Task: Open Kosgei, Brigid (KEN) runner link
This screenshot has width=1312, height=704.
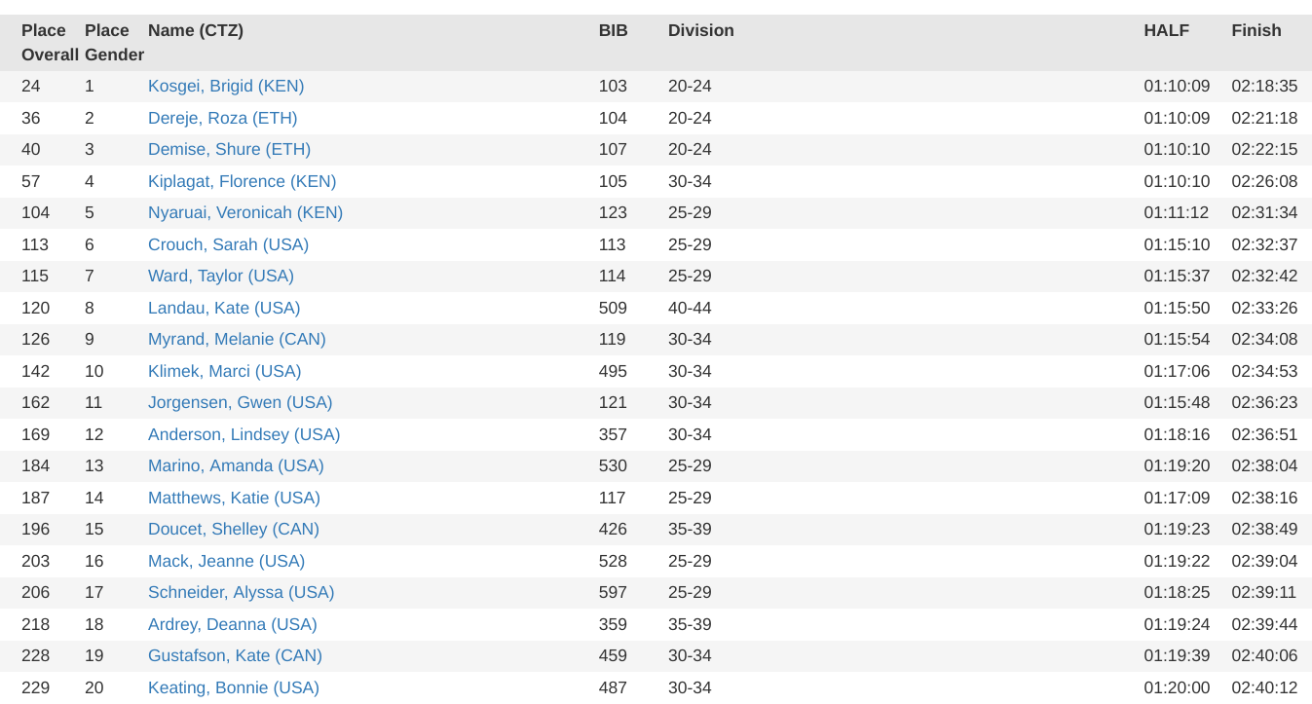Action: tap(226, 87)
